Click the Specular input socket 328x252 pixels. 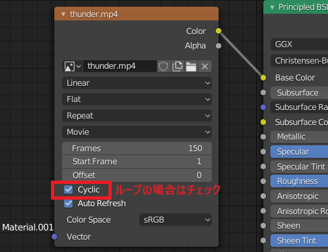(x=263, y=152)
